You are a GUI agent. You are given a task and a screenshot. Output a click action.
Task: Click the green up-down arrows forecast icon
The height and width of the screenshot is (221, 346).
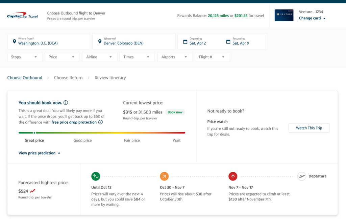[x=96, y=176]
